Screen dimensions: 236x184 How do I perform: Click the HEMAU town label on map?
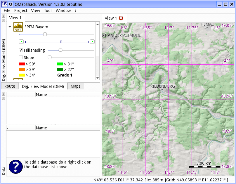click(x=207, y=24)
